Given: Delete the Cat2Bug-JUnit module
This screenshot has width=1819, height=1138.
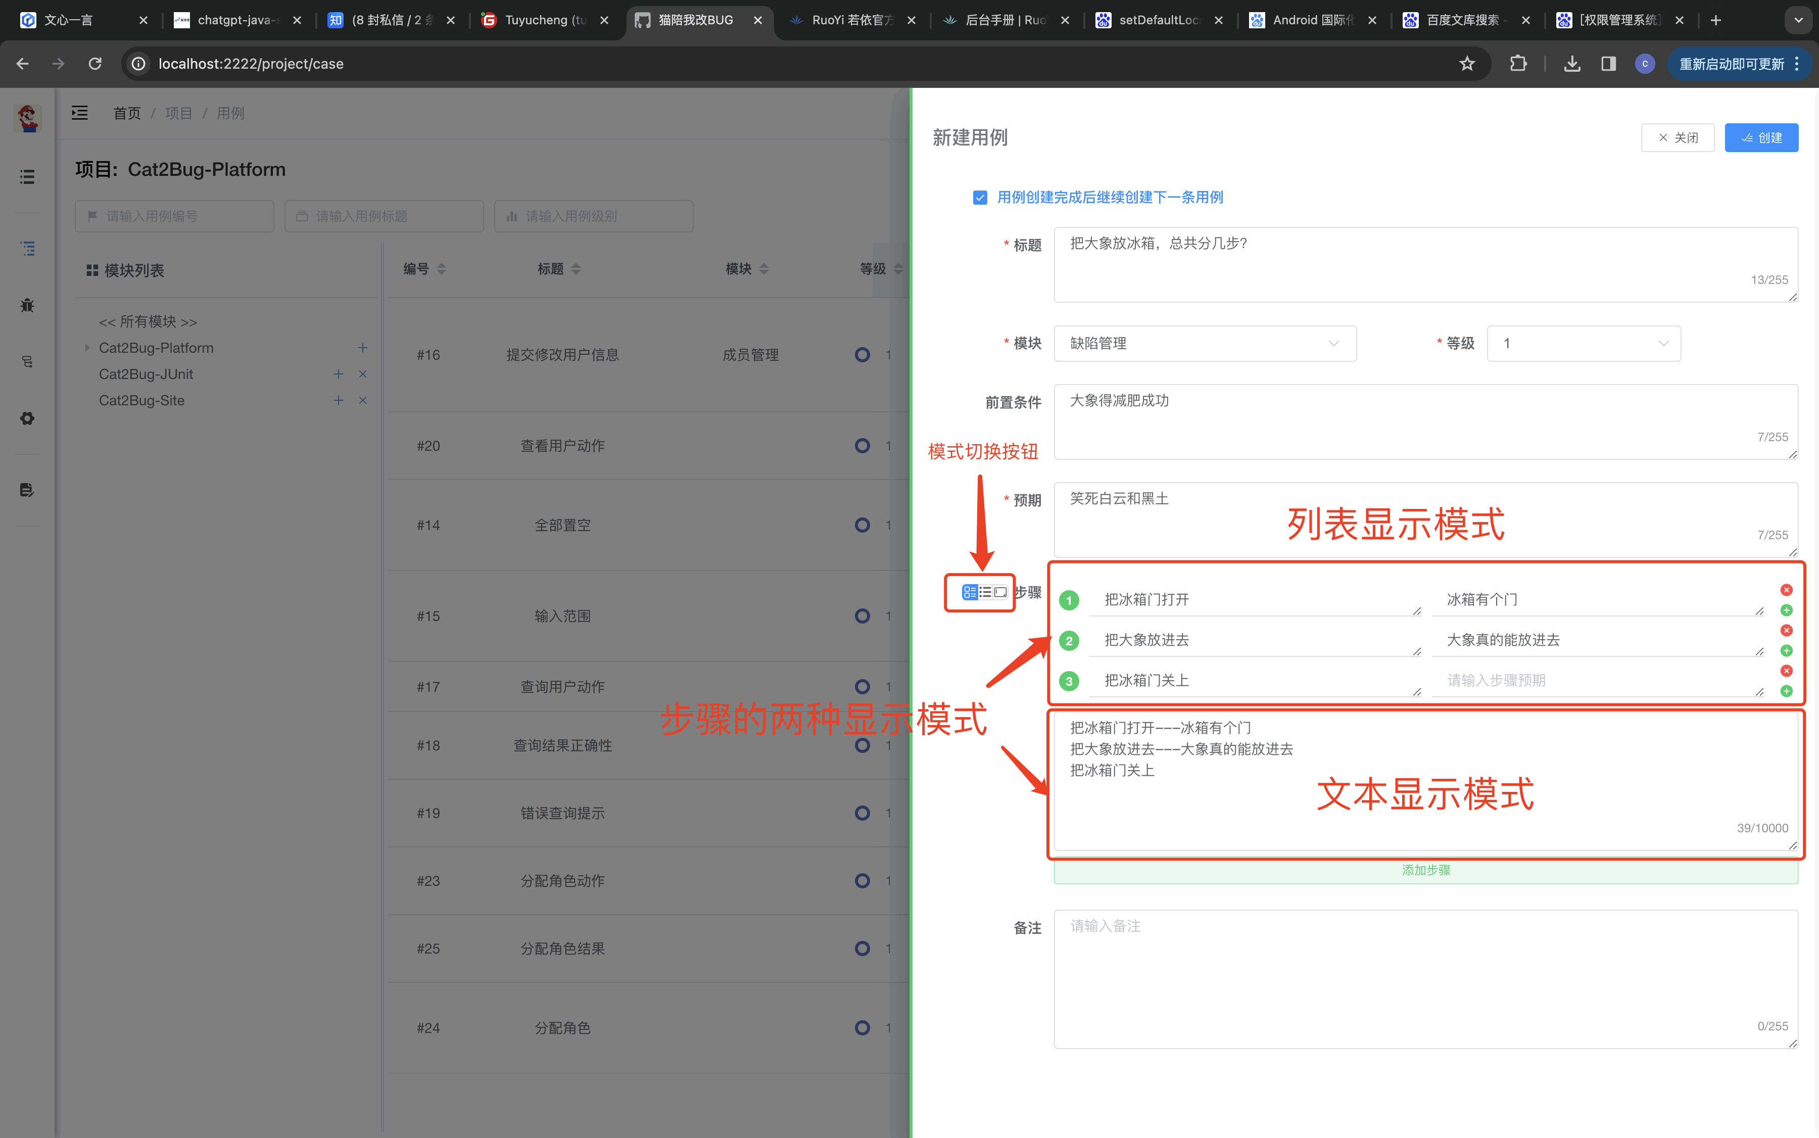Looking at the screenshot, I should coord(363,374).
